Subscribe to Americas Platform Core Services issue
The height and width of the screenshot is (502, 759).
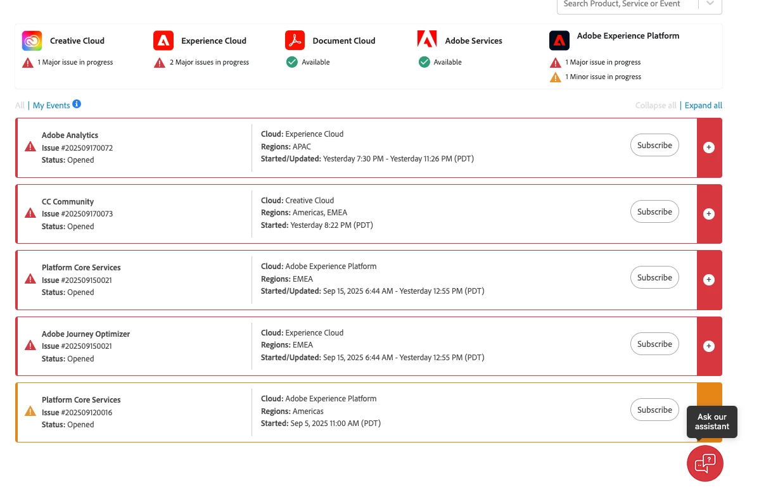point(654,410)
